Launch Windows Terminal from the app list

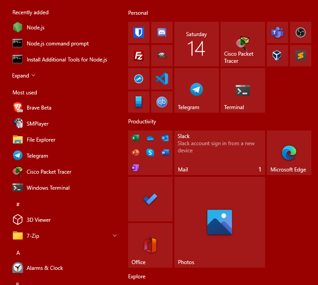coord(65,188)
